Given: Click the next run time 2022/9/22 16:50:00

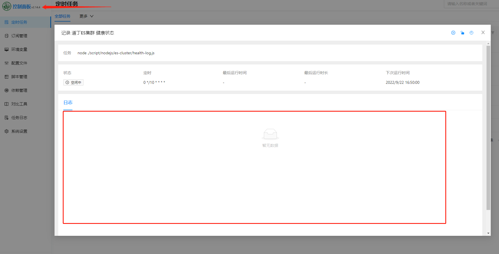Looking at the screenshot, I should 402,82.
